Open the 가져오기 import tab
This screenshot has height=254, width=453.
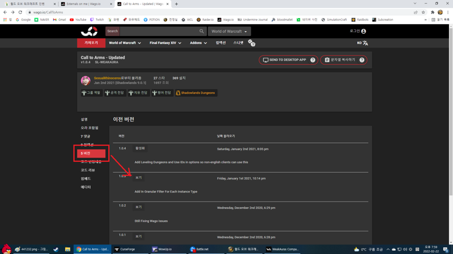pyautogui.click(x=91, y=43)
